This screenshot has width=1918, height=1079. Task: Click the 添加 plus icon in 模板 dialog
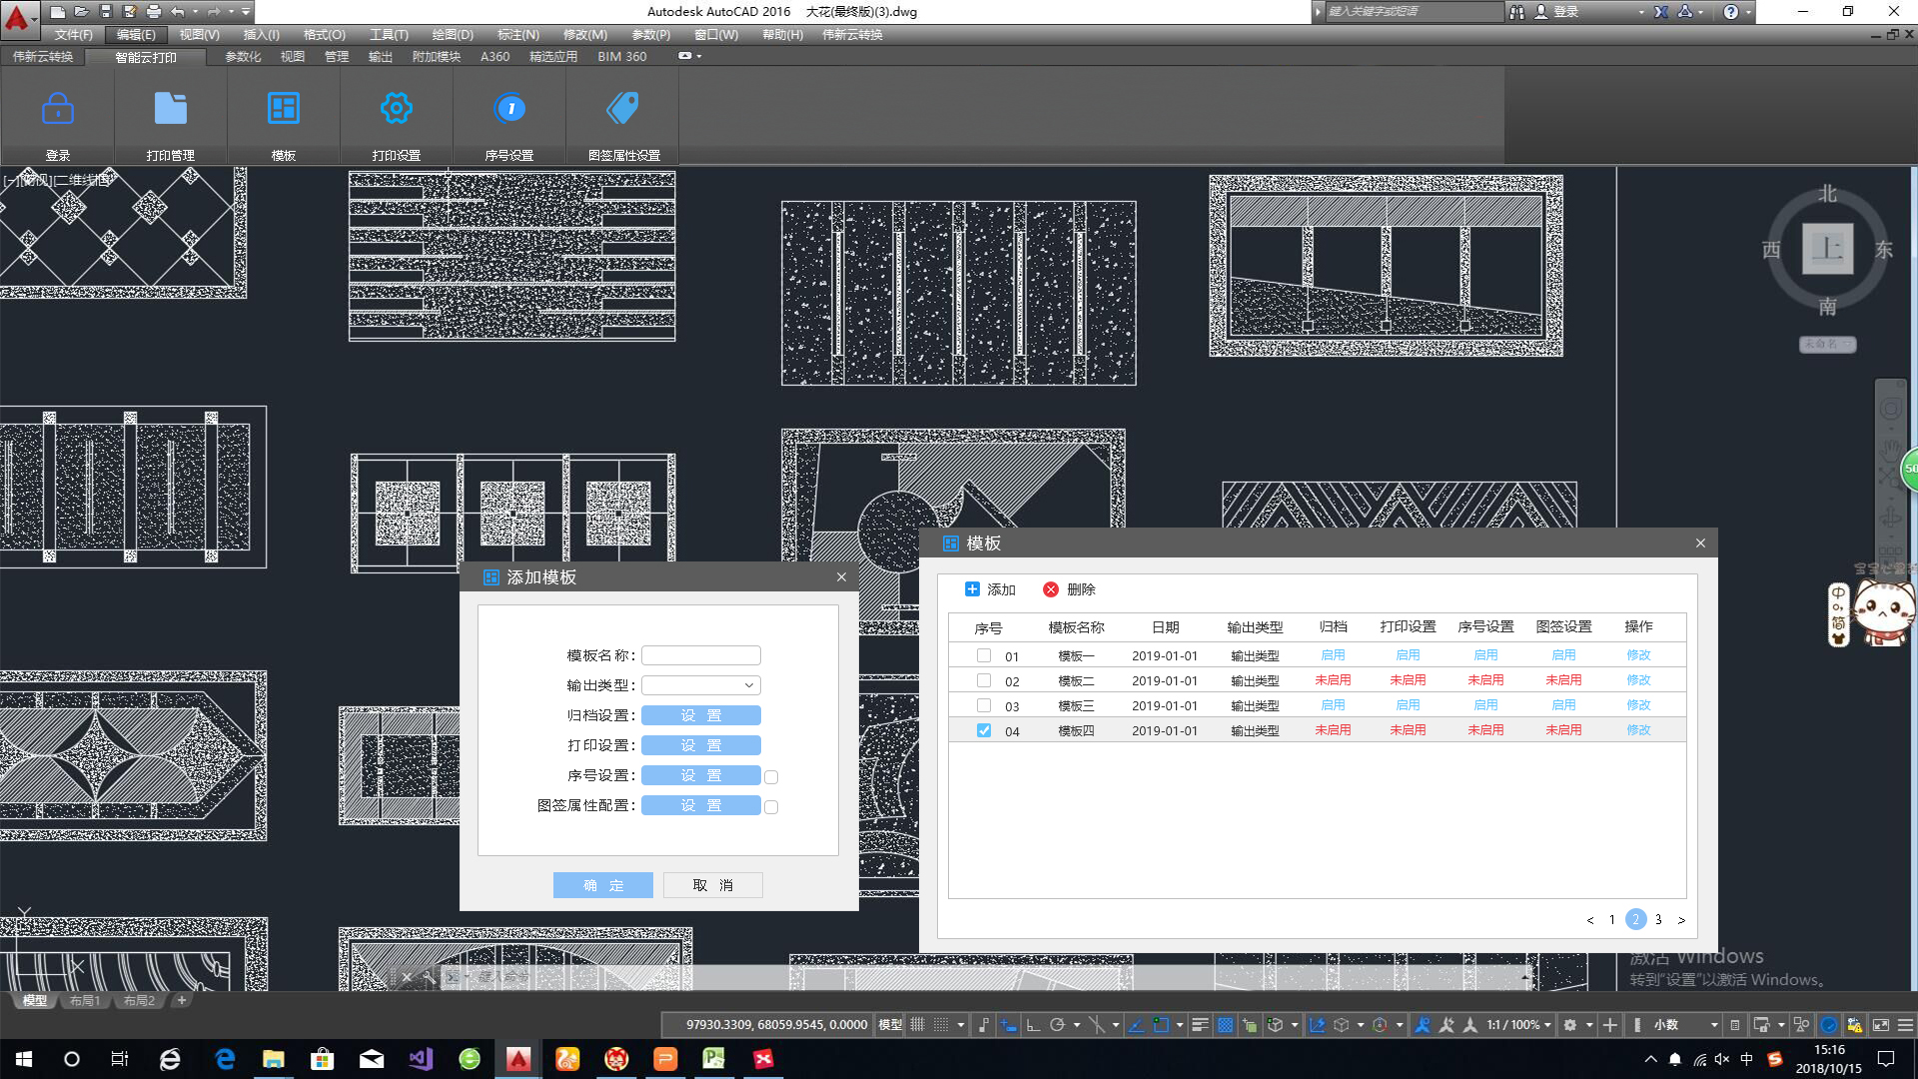point(972,589)
